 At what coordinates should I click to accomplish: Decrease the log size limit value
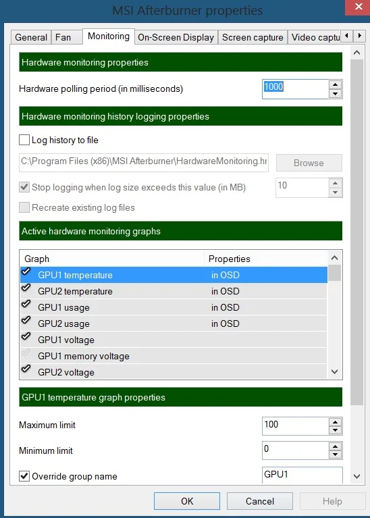(336, 192)
